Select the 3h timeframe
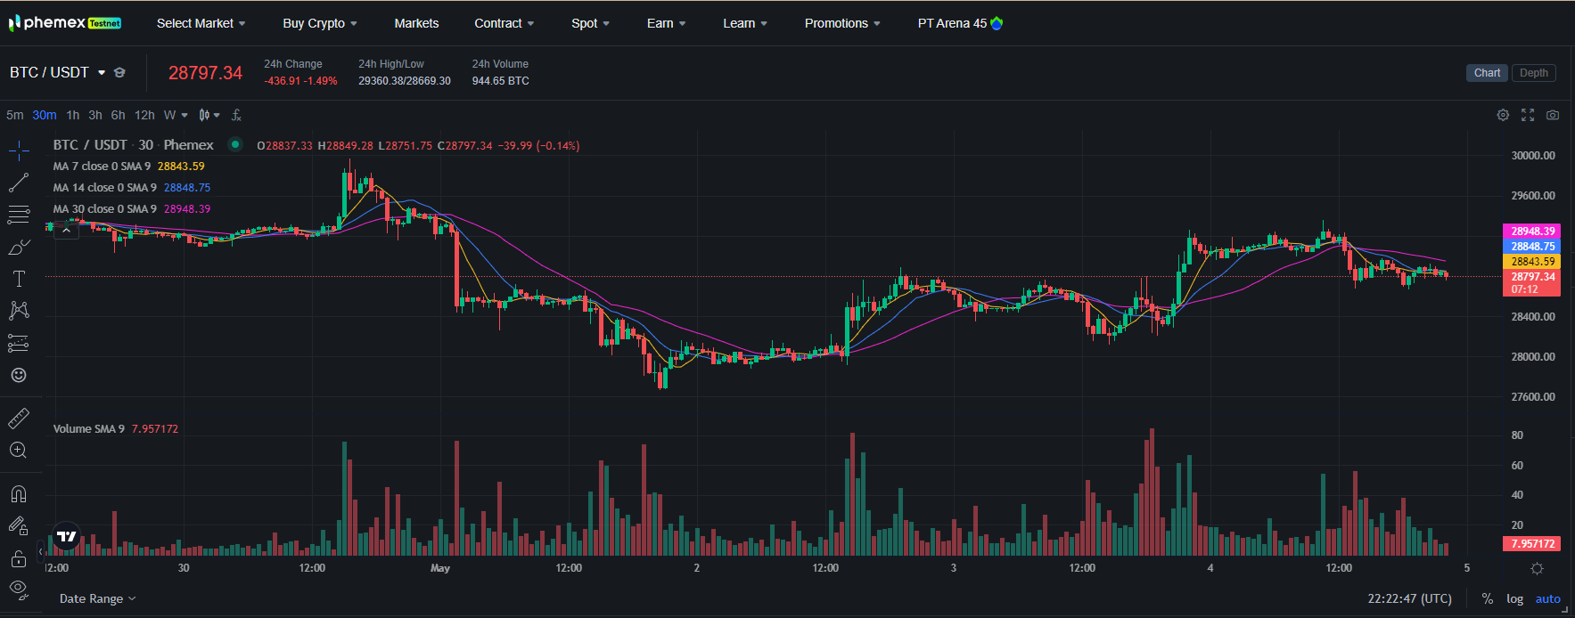Screen dimensions: 1575x618 (x=95, y=115)
